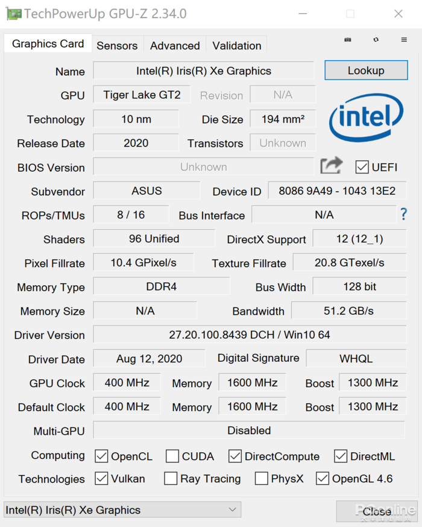Select the Validation tab
422x527 pixels.
(236, 45)
